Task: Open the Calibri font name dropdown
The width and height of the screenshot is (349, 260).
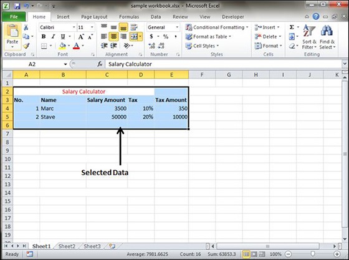Action: (x=74, y=27)
